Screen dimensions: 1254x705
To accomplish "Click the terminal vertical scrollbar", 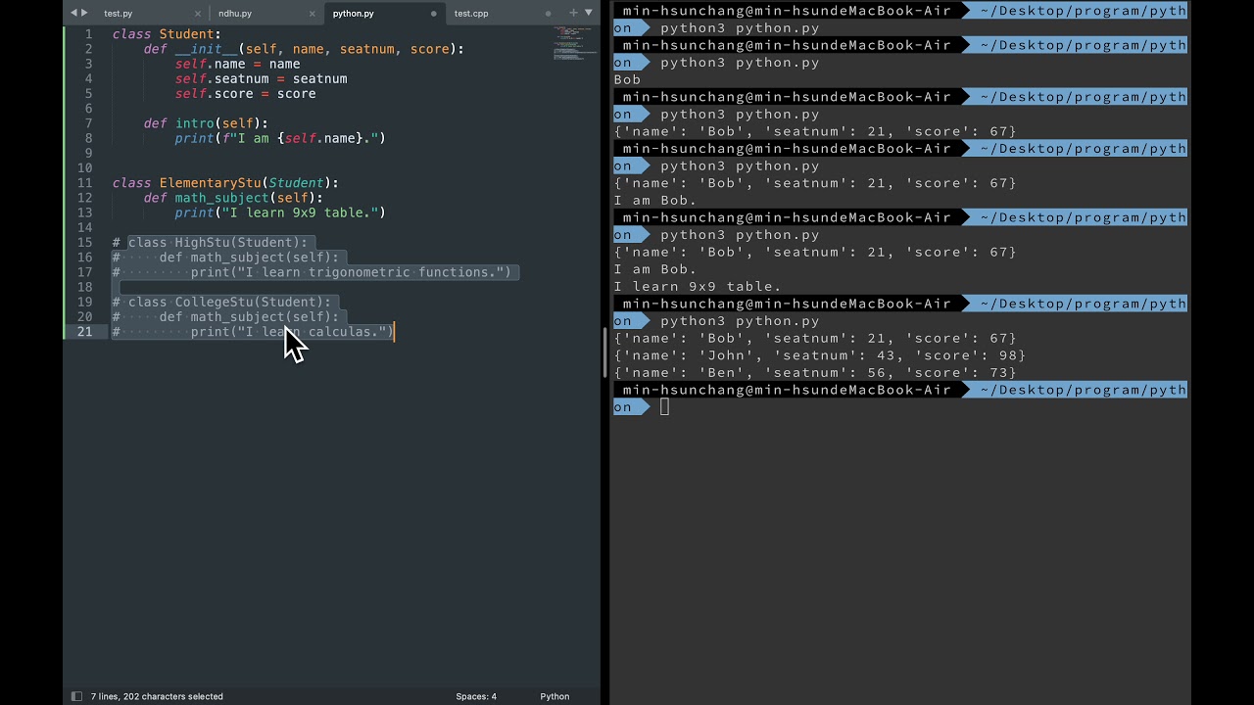I will [x=605, y=352].
